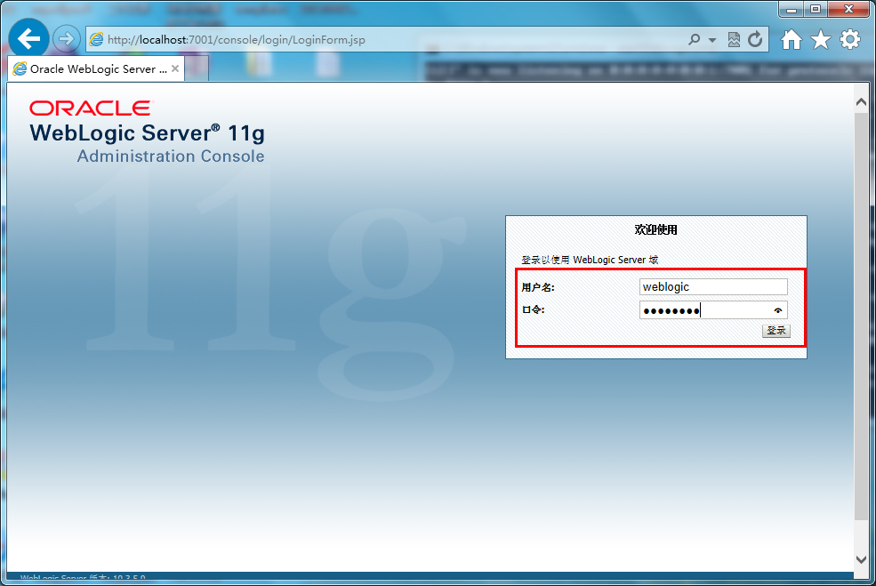Refresh the page with the reload icon
876x586 pixels.
click(x=755, y=40)
